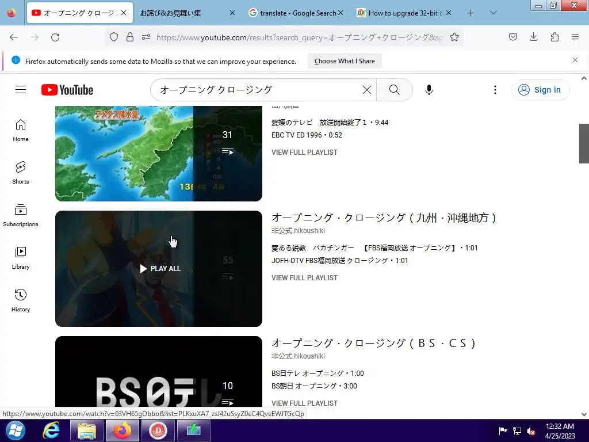Play JOFH-DTV FBS福岡放送 クロージング entry
Screen dimensions: 589x442
click(x=339, y=261)
